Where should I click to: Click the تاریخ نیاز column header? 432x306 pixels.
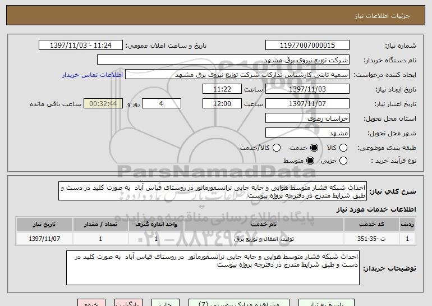click(x=44, y=225)
